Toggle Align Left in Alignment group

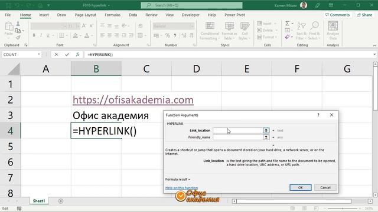102,35
